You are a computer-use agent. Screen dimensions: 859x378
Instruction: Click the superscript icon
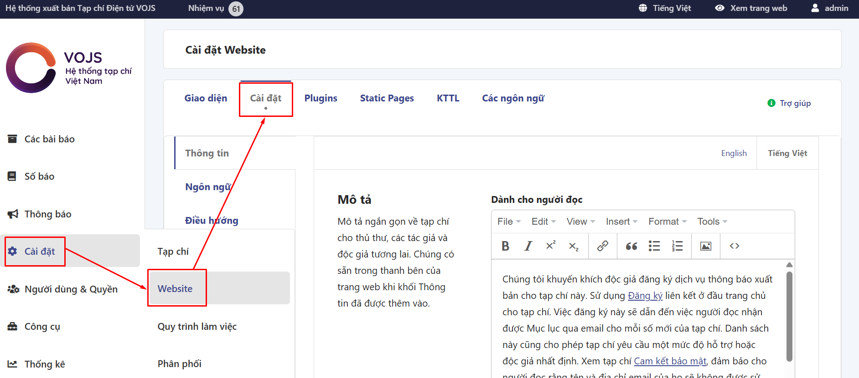pyautogui.click(x=551, y=246)
